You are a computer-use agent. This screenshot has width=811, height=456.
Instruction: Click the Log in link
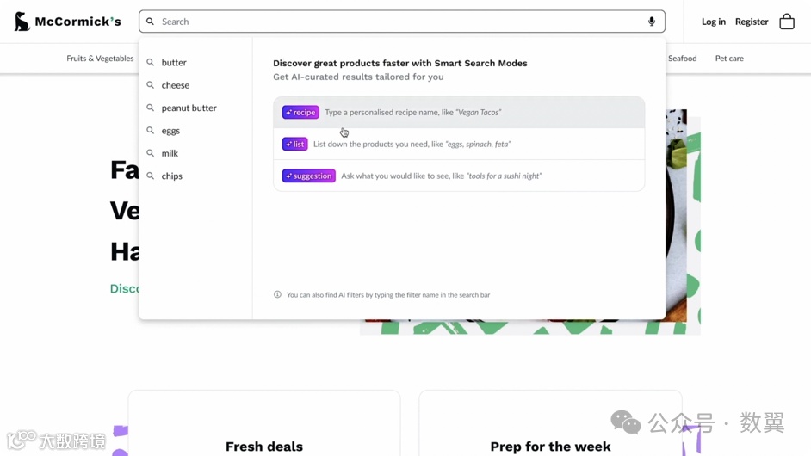713,22
